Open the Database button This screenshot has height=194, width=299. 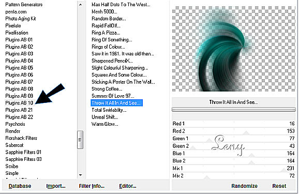click(x=20, y=186)
